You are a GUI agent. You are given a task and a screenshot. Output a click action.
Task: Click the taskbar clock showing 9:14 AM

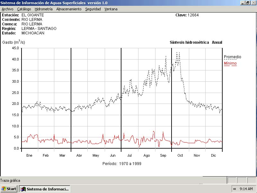tap(246, 189)
